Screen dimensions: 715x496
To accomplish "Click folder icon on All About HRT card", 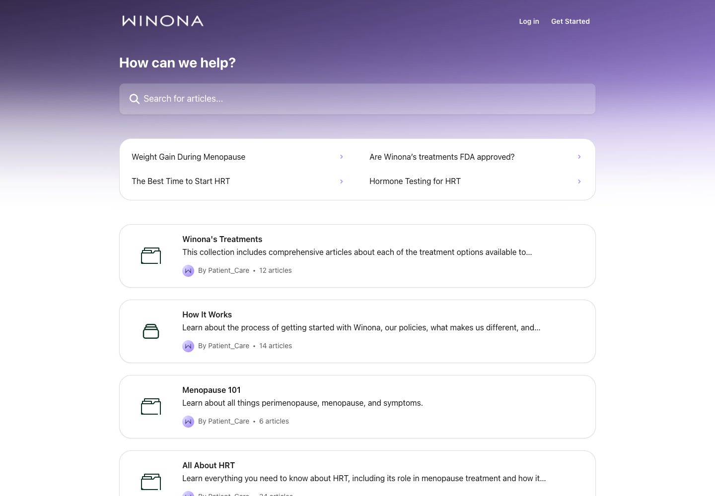I will (151, 482).
